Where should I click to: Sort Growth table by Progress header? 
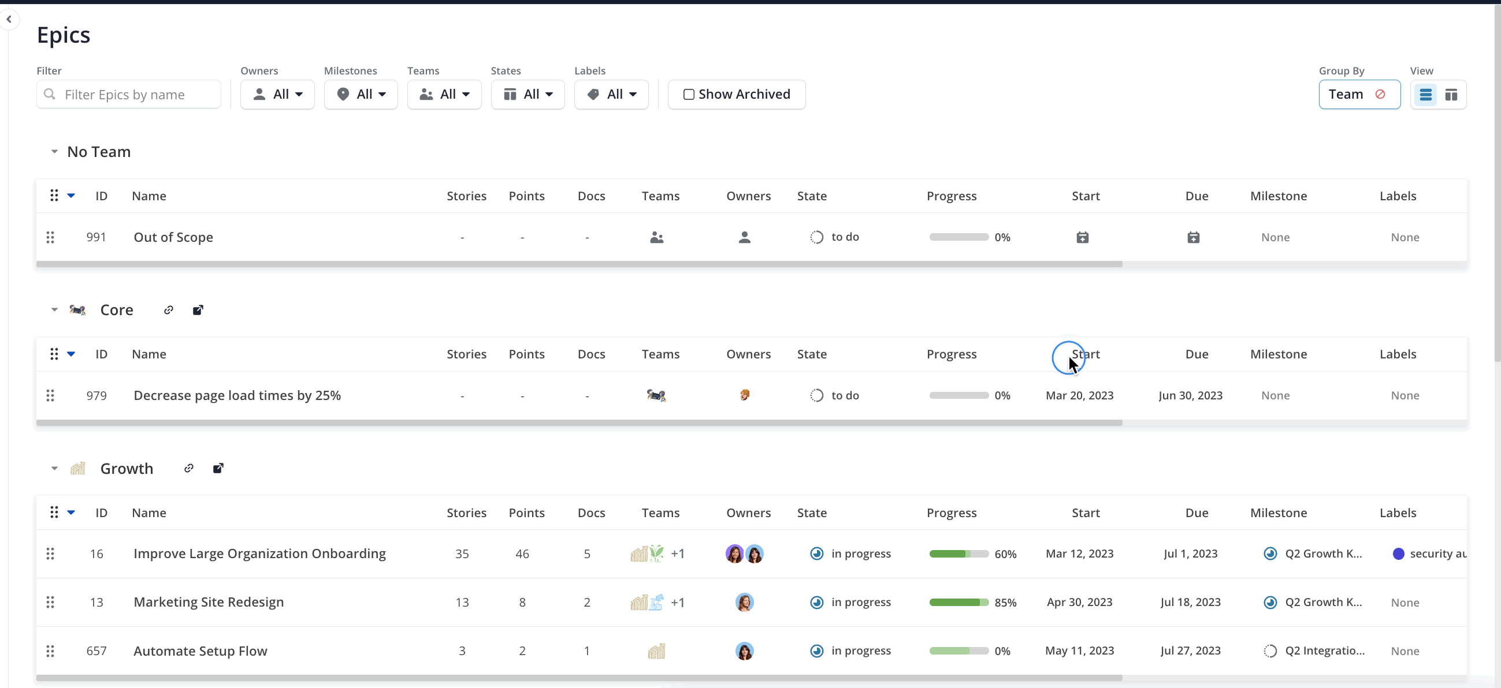pos(951,512)
